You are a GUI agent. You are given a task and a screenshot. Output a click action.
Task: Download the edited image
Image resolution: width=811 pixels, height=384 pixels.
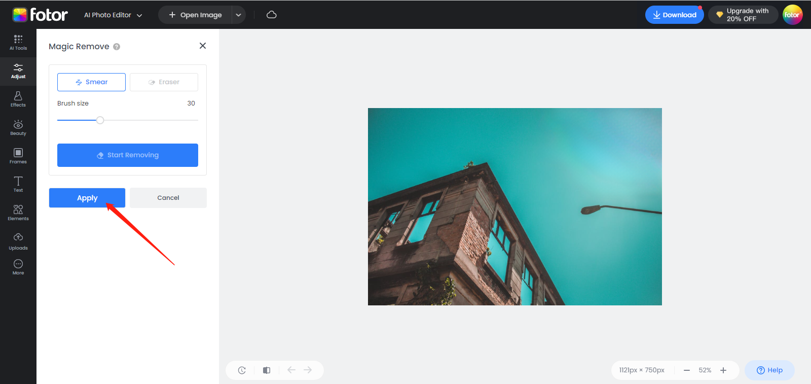click(675, 15)
